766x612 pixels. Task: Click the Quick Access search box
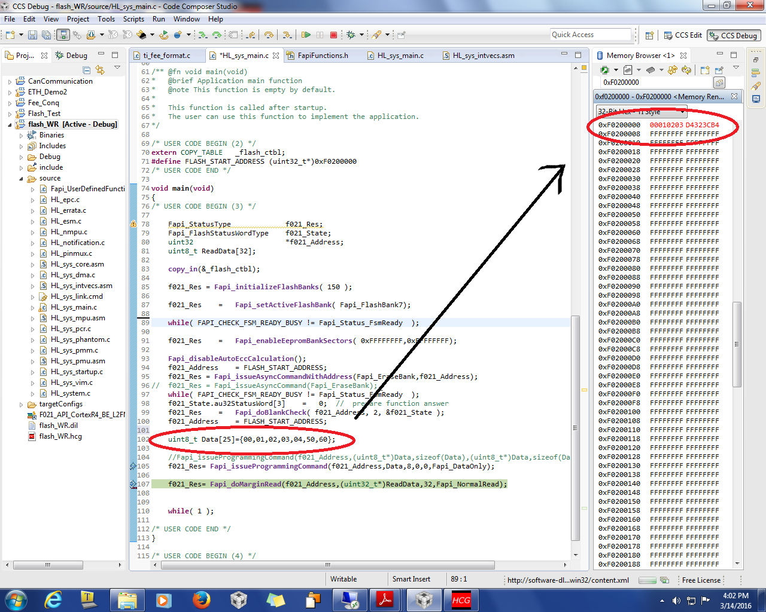[591, 35]
